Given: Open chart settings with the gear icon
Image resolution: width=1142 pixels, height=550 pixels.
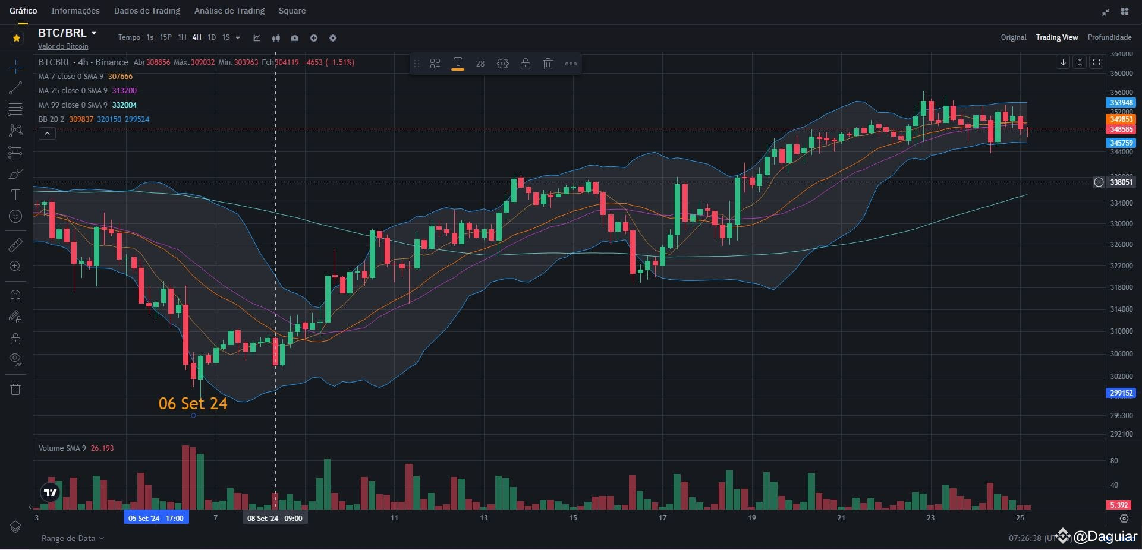Looking at the screenshot, I should (333, 37).
